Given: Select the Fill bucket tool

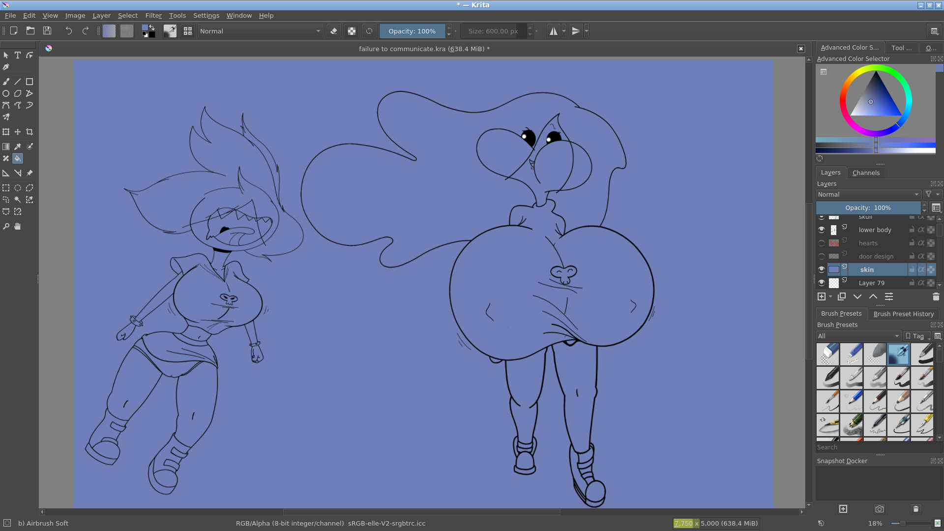Looking at the screenshot, I should click(18, 158).
